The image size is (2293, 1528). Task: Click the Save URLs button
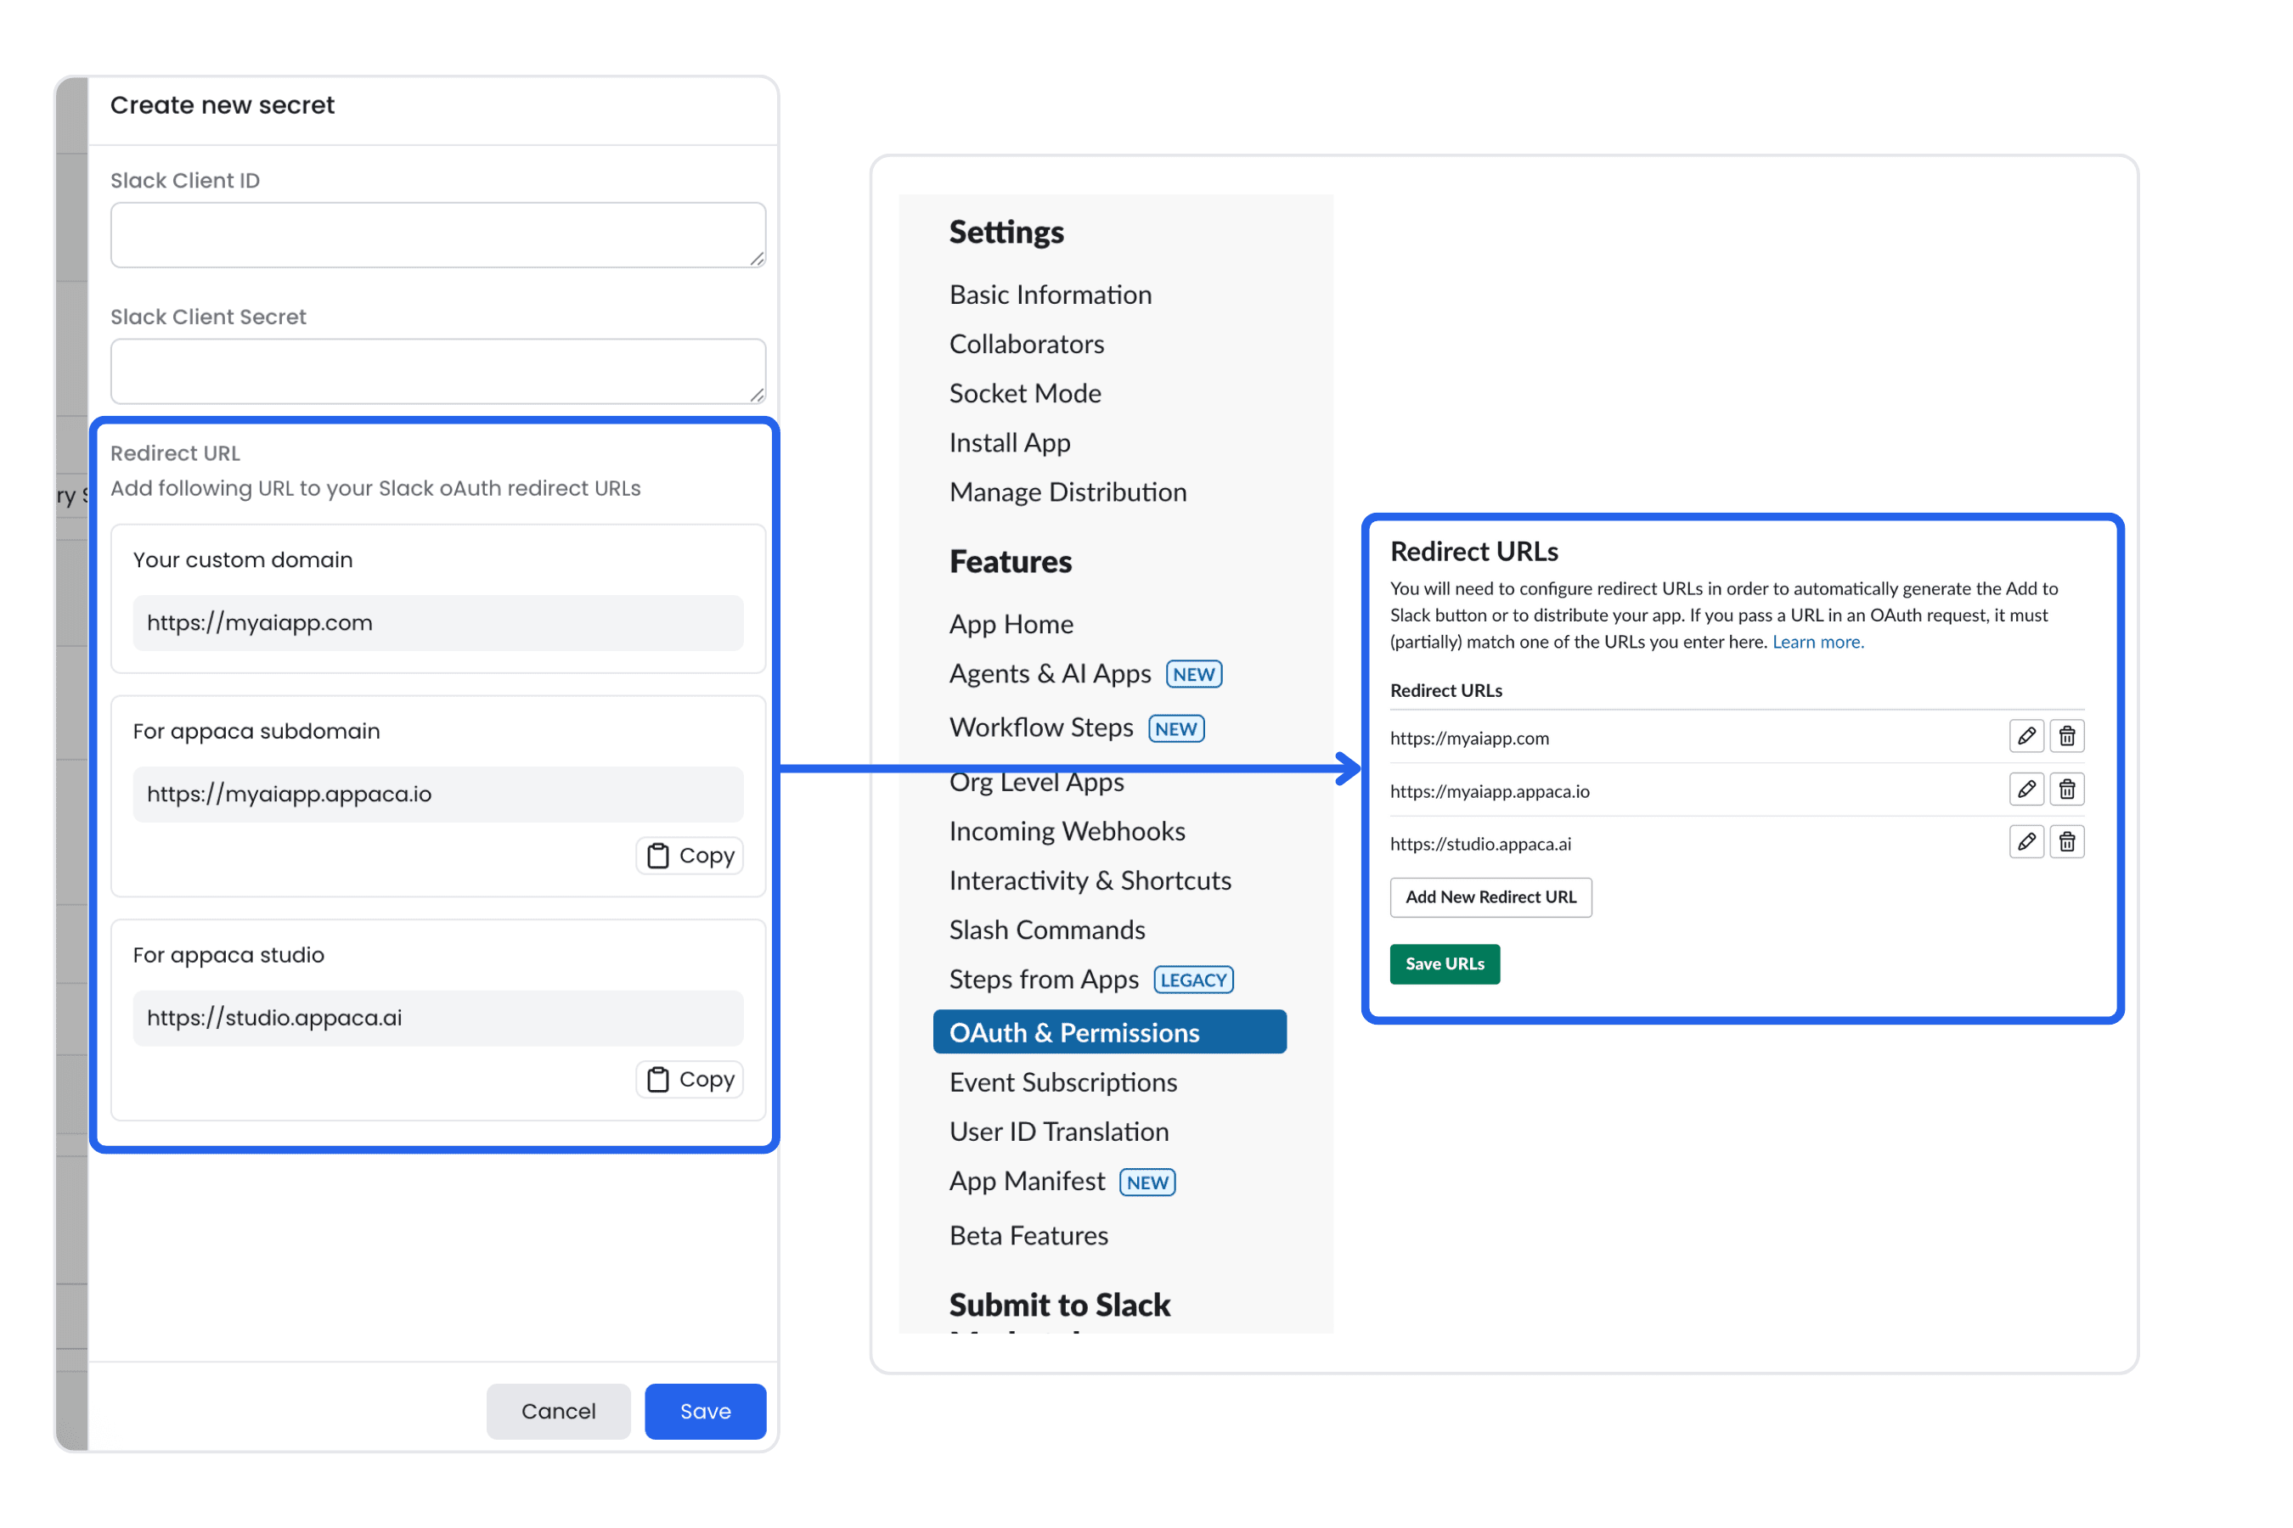coord(1445,963)
